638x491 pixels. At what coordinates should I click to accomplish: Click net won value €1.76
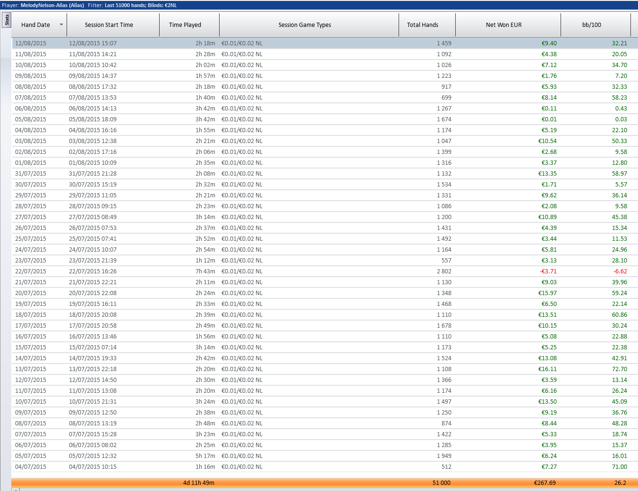tap(549, 76)
